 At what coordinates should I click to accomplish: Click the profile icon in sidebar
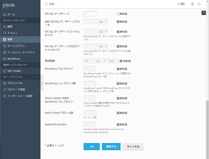coord(4,83)
